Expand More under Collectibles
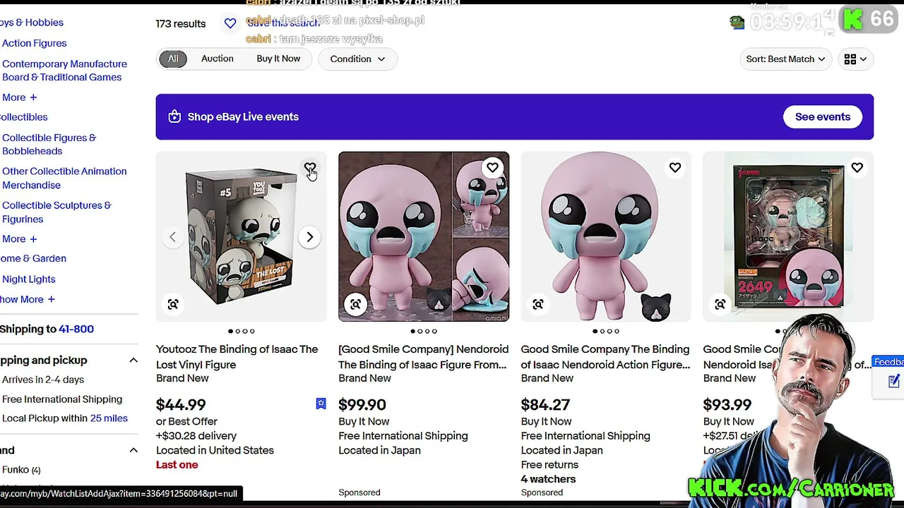 pyautogui.click(x=19, y=239)
